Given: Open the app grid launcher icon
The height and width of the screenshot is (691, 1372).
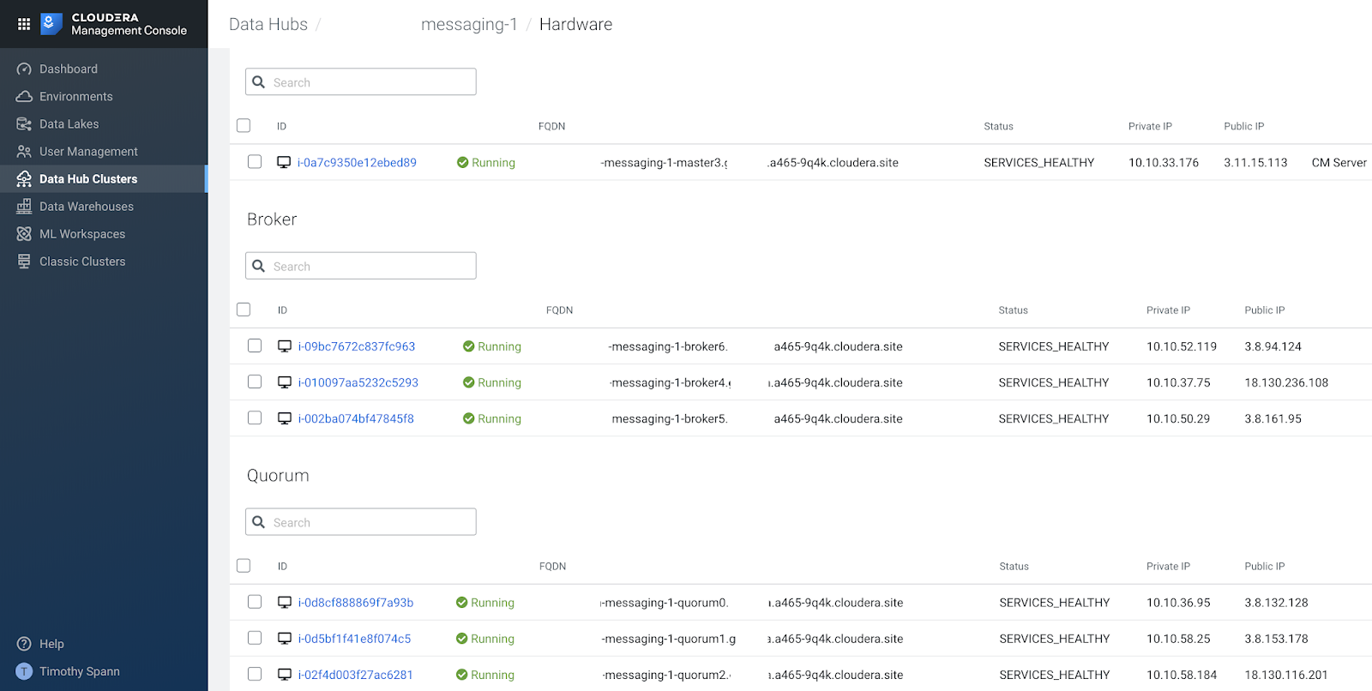Looking at the screenshot, I should coord(24,24).
